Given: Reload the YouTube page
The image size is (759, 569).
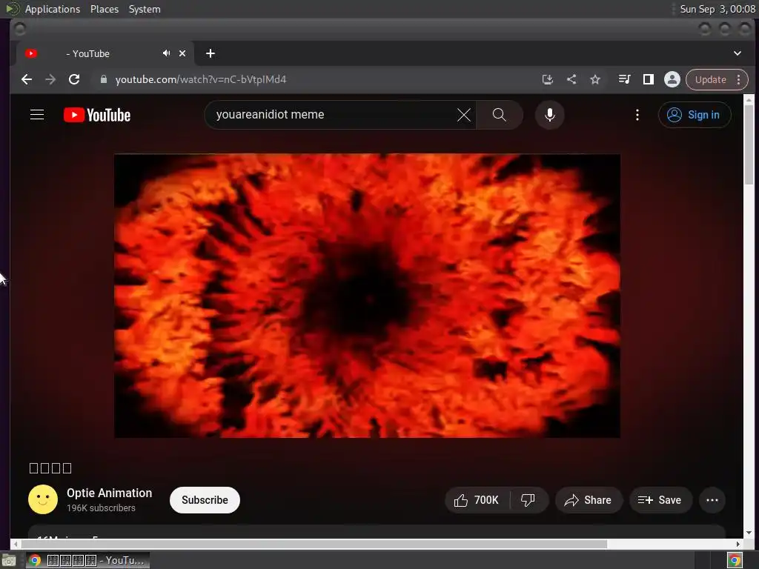Looking at the screenshot, I should (x=74, y=79).
